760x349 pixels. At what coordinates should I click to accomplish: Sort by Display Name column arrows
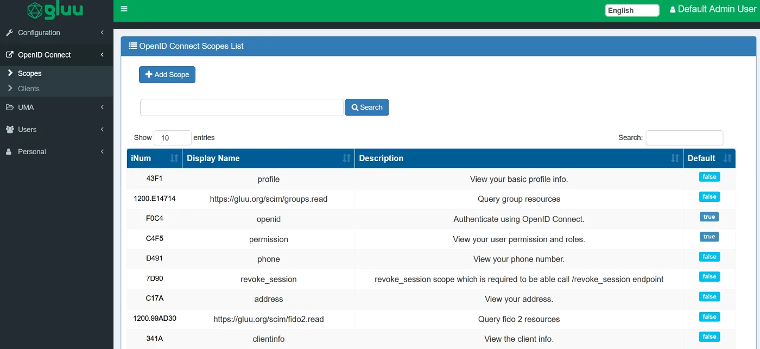pyautogui.click(x=346, y=158)
